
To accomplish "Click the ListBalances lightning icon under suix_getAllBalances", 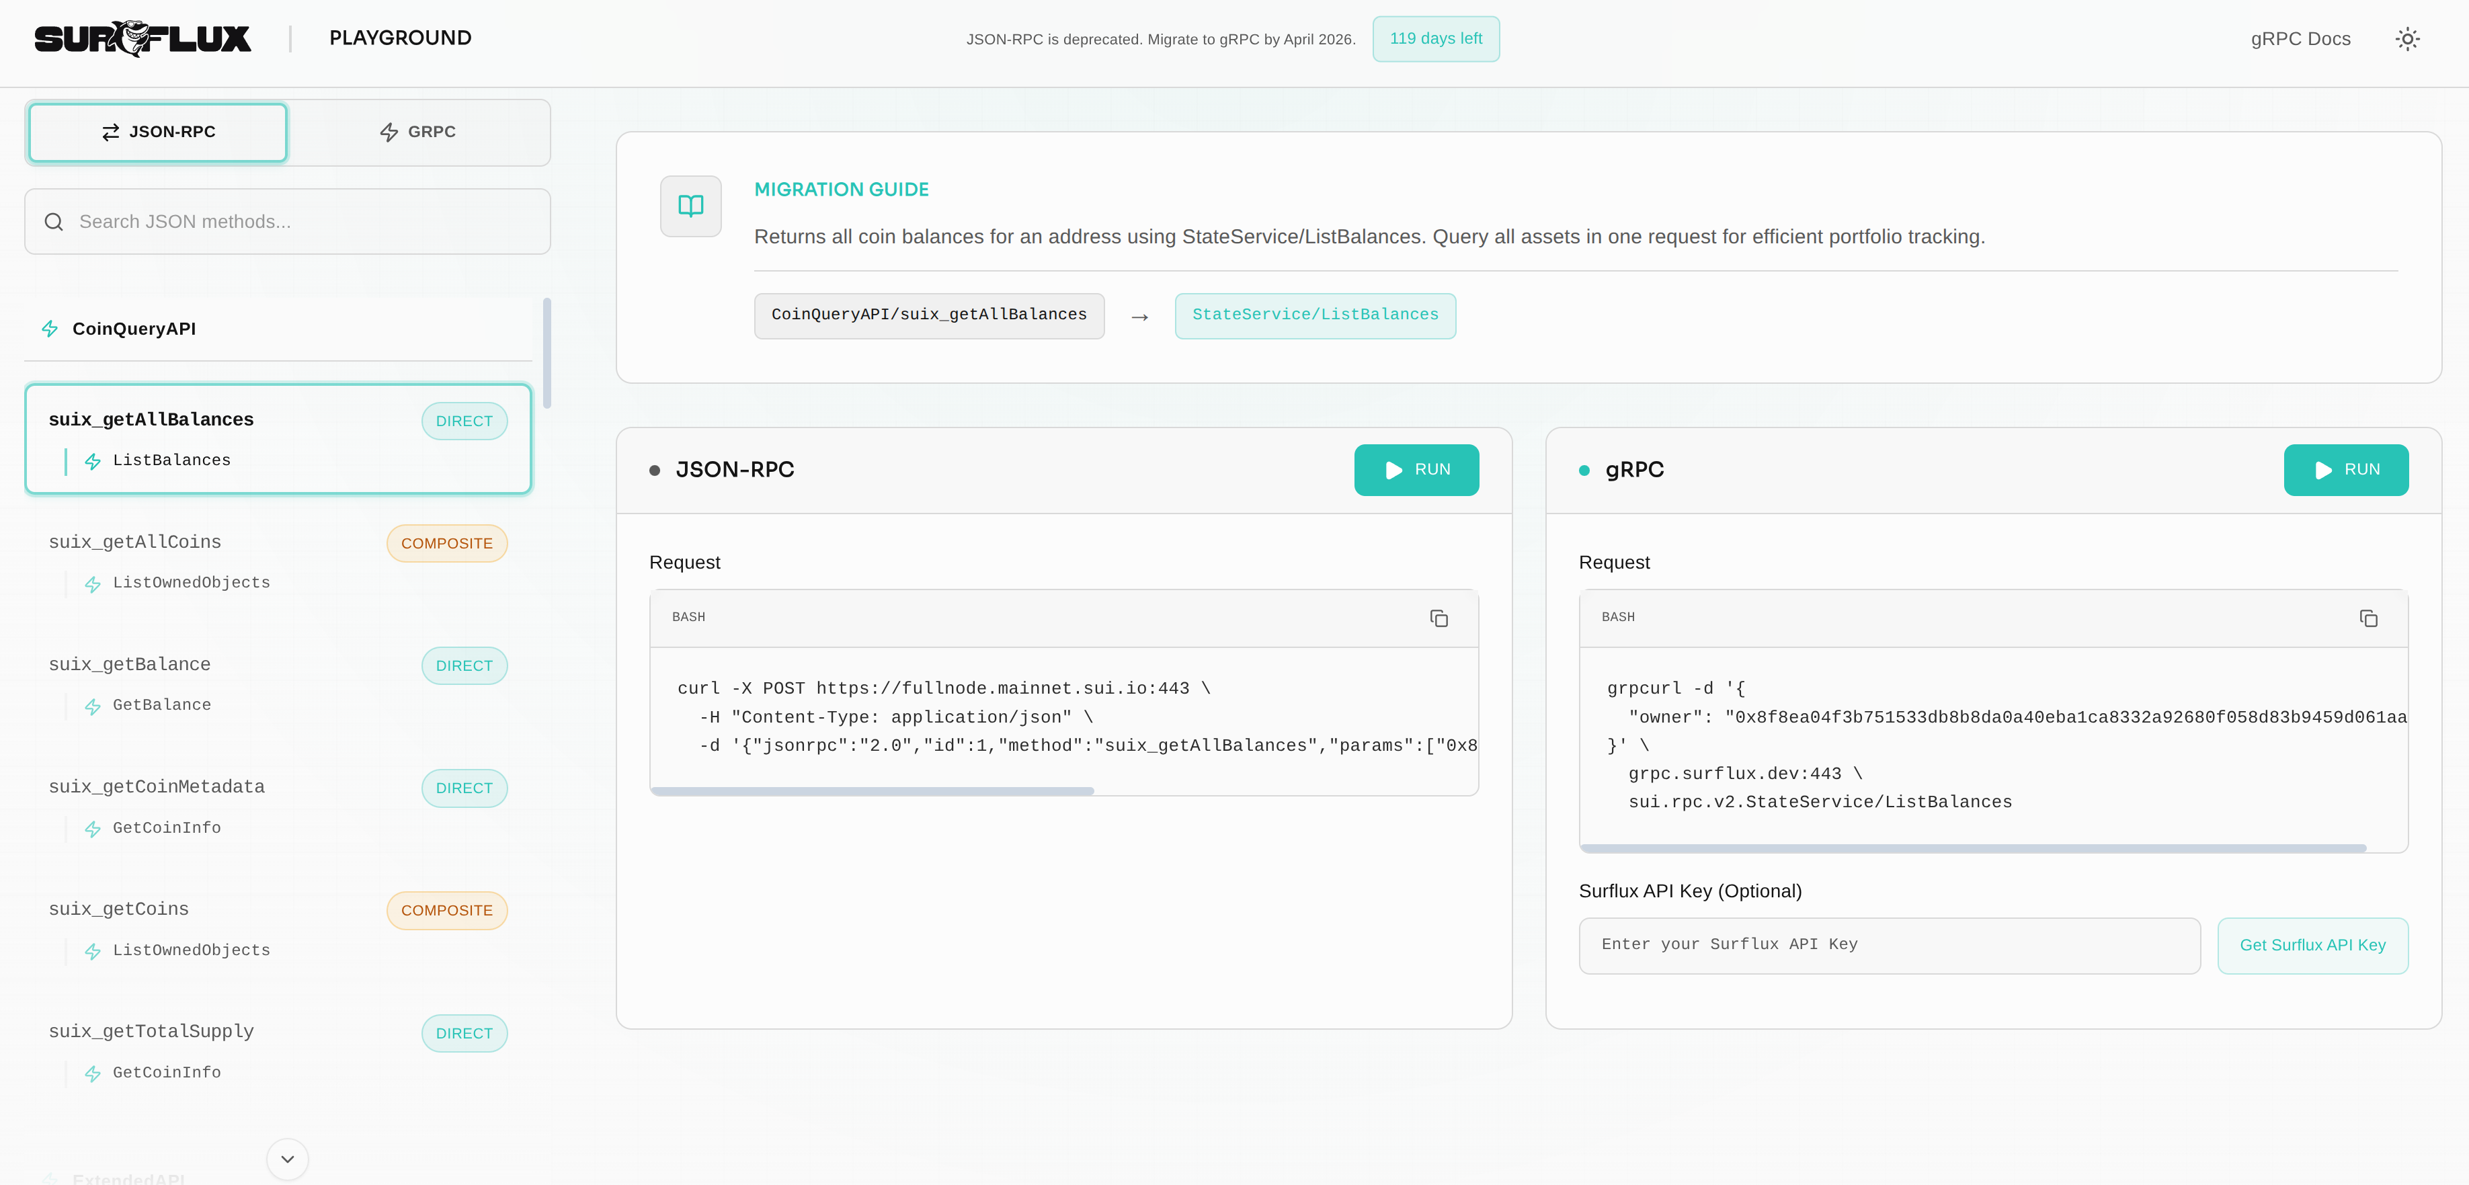I will tap(93, 461).
